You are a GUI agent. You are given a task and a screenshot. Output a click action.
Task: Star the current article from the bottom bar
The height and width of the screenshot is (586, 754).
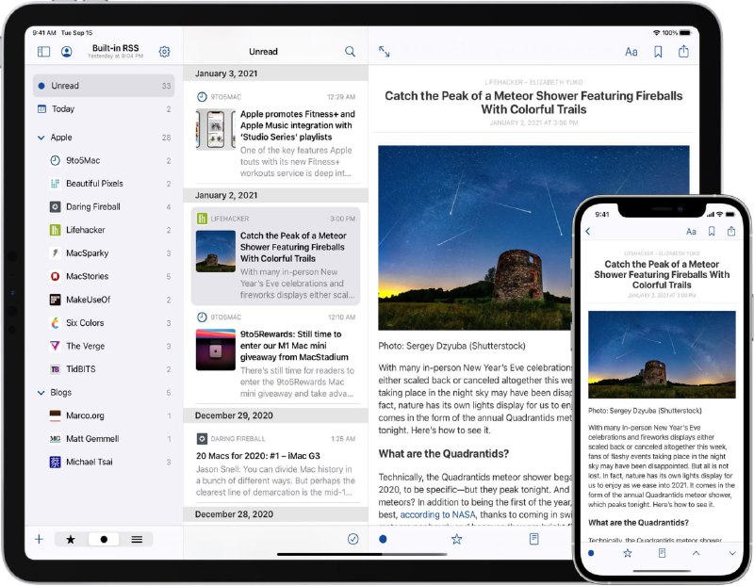point(456,539)
